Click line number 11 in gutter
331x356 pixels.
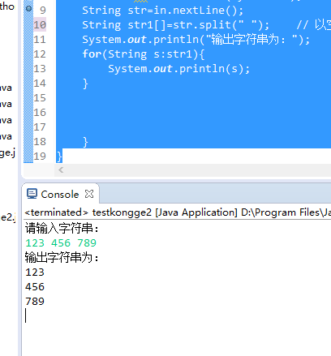(x=40, y=40)
